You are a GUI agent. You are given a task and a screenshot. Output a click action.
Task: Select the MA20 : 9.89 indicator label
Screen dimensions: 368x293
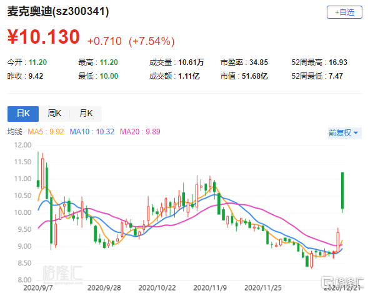click(x=140, y=132)
